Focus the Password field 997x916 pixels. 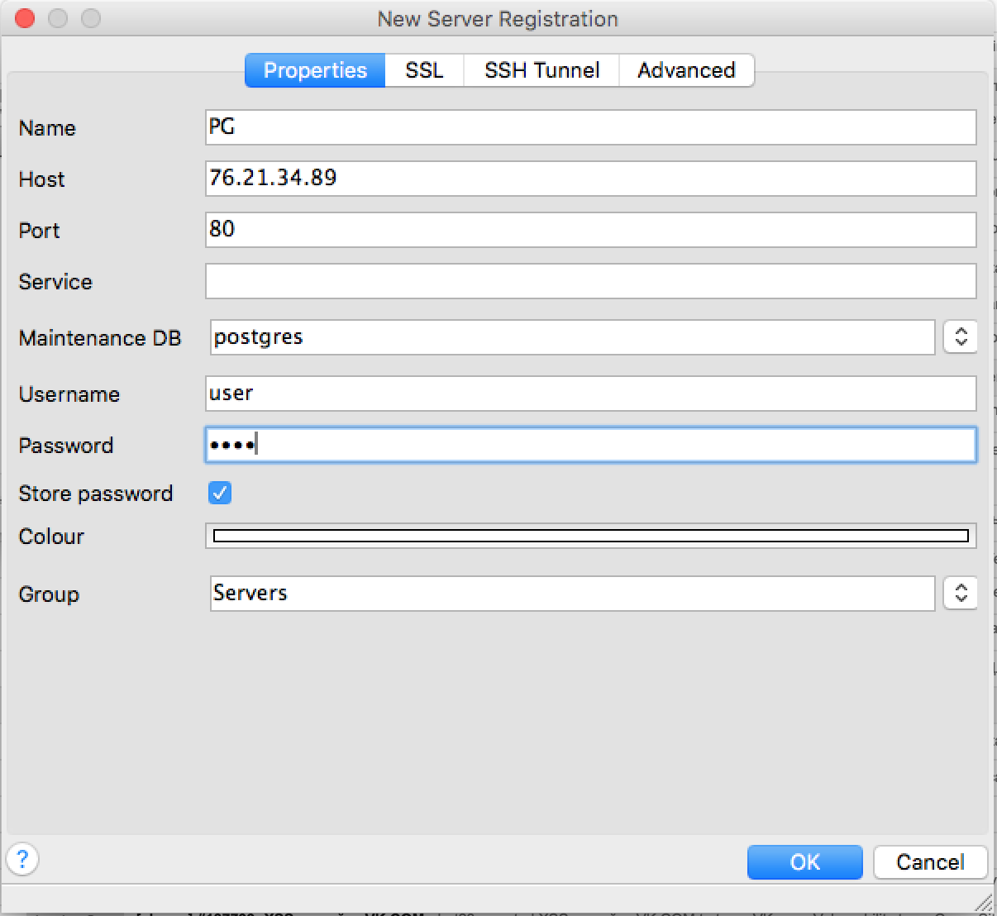tap(590, 445)
